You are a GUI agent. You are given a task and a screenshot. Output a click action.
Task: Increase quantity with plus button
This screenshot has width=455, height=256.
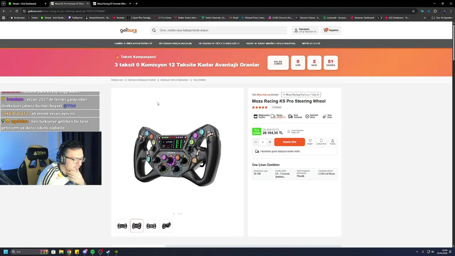(270, 142)
